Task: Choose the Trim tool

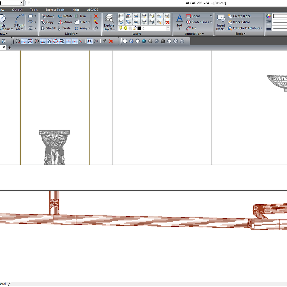Action: click(80, 16)
